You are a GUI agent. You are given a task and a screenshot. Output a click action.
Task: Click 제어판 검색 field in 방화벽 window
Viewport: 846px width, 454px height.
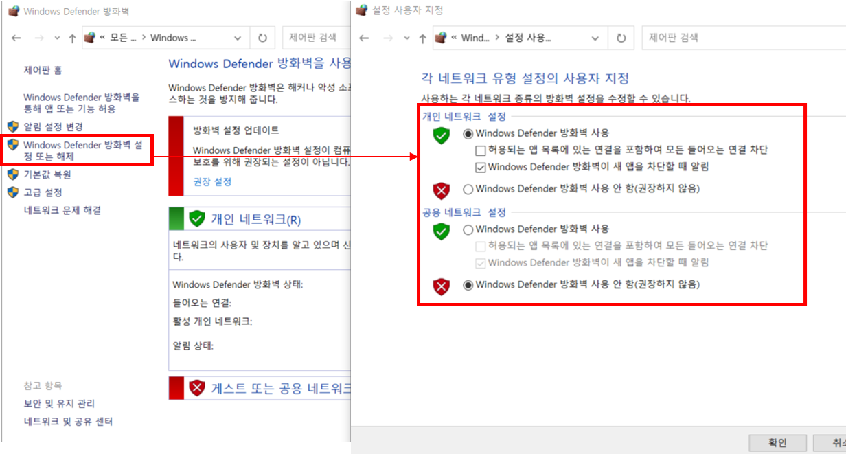coord(316,38)
